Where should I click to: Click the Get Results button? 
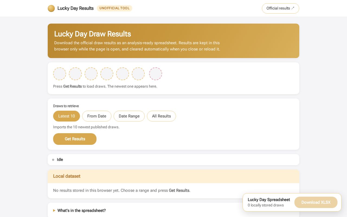click(75, 139)
